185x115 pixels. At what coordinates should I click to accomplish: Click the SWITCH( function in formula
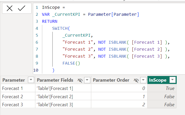pyautogui.click(x=61, y=28)
